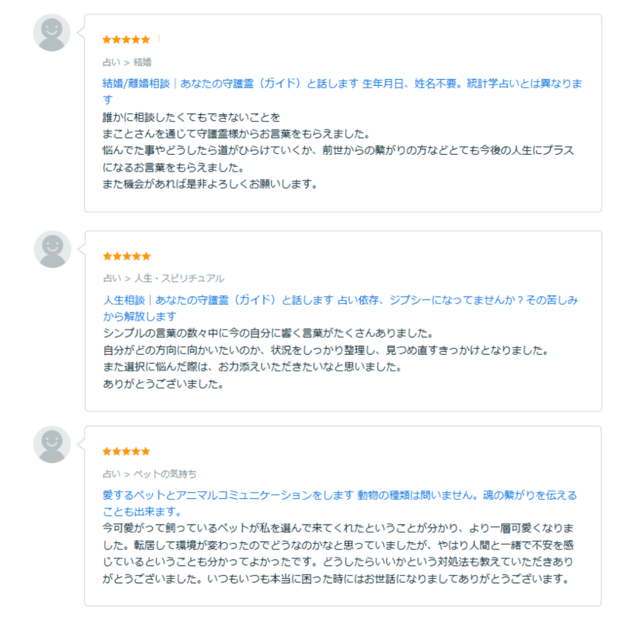This screenshot has height=619, width=619.
Task: Click the first review text about まことさん
Action: pos(236,134)
